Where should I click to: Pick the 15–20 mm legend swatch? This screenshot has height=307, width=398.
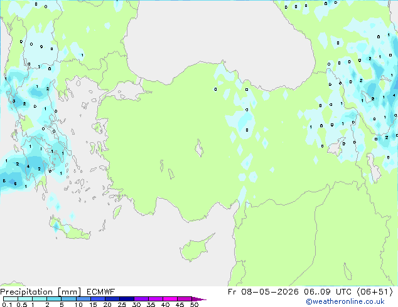[x=97, y=299]
